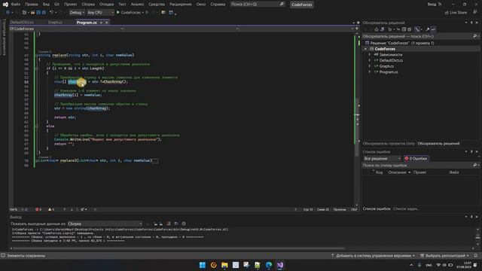Click the clock icon in Output toolbar
The width and height of the screenshot is (482, 271).
pos(184,224)
